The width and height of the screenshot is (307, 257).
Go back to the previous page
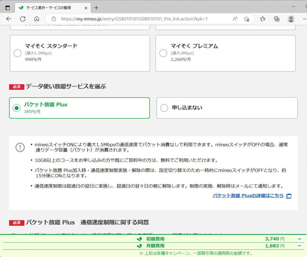tap(9, 19)
